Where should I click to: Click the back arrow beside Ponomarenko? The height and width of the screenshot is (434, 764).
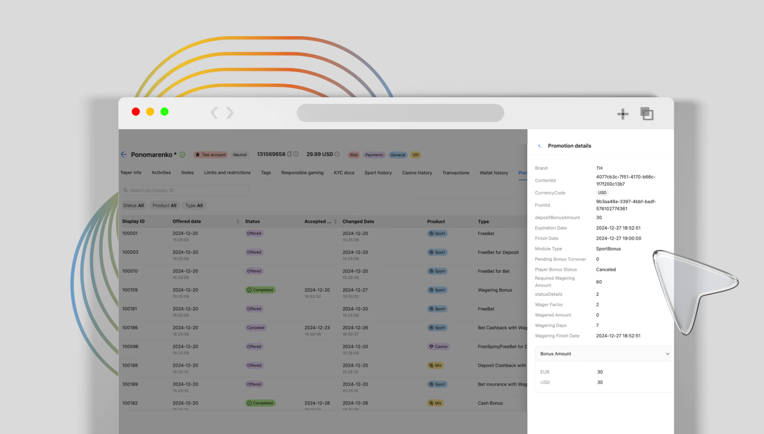pos(124,155)
